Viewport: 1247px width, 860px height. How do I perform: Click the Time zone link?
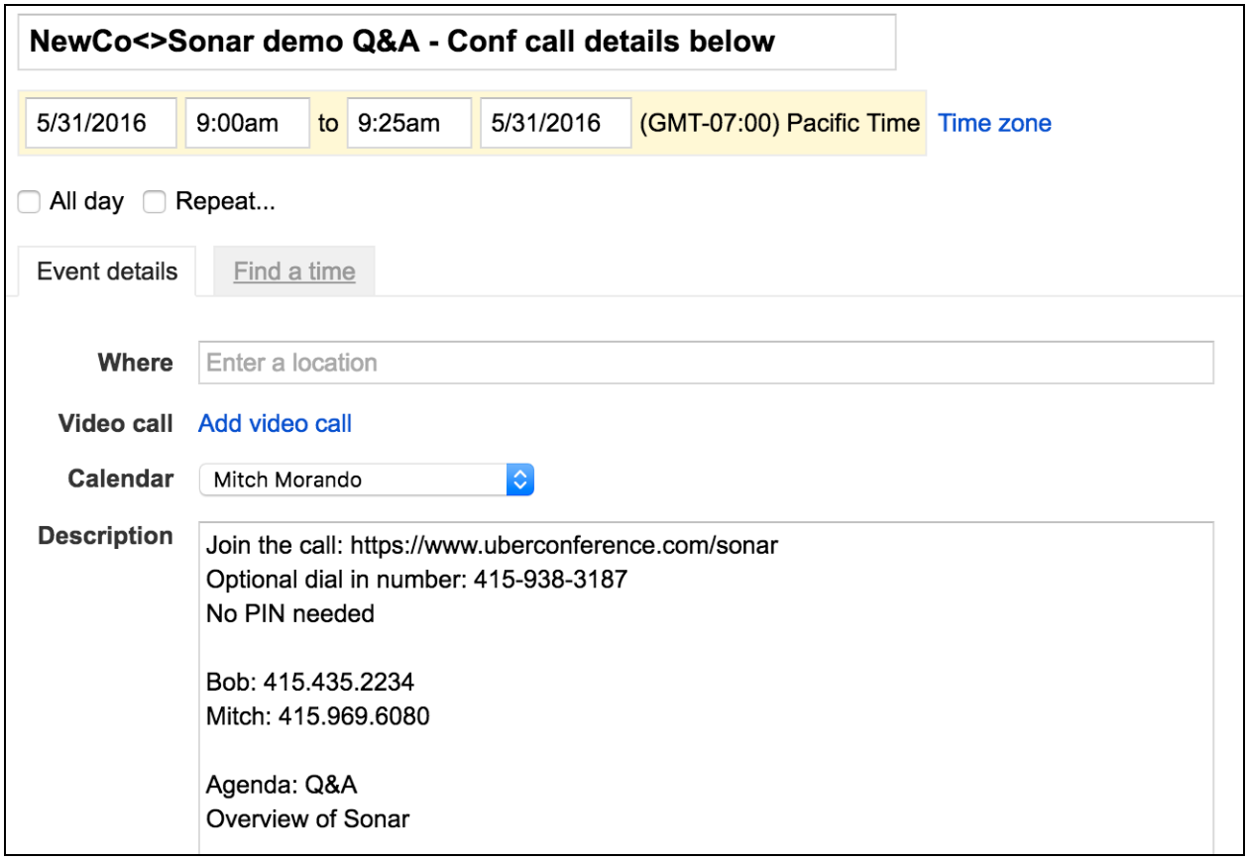994,123
